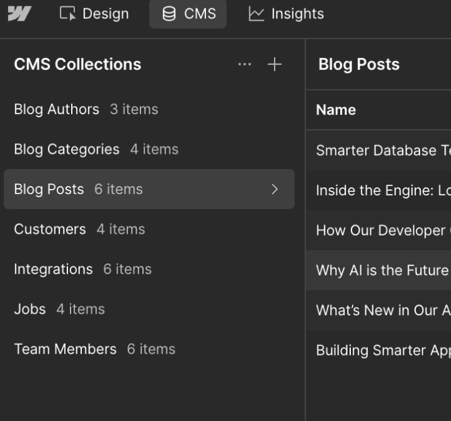Sort by the Name column header
Viewport: 451px width, 421px height.
coord(336,110)
